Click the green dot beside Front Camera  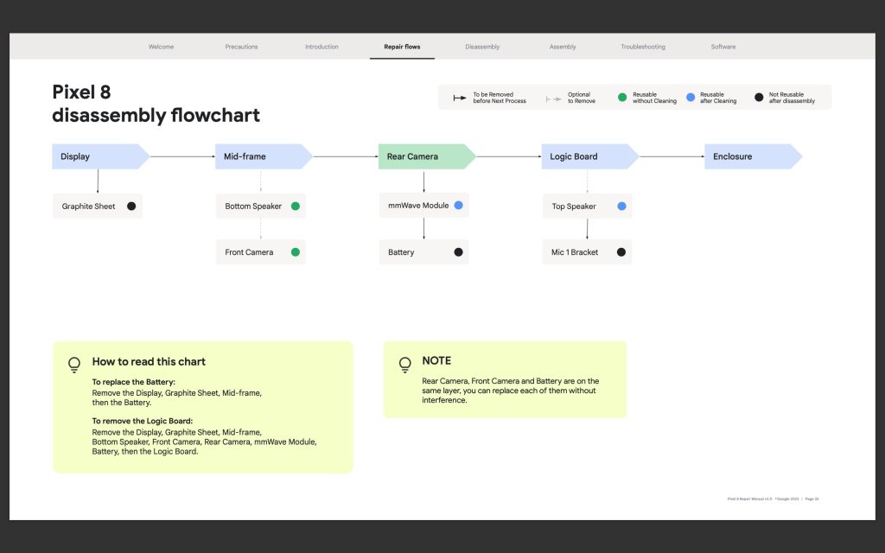[295, 252]
